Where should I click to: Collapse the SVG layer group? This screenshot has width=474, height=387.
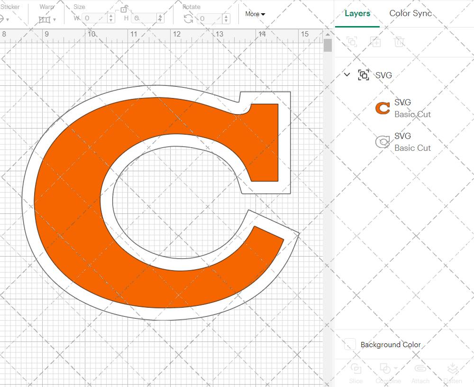point(346,74)
